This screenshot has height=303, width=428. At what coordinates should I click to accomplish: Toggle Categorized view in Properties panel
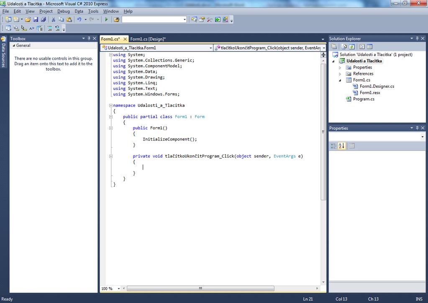333,146
